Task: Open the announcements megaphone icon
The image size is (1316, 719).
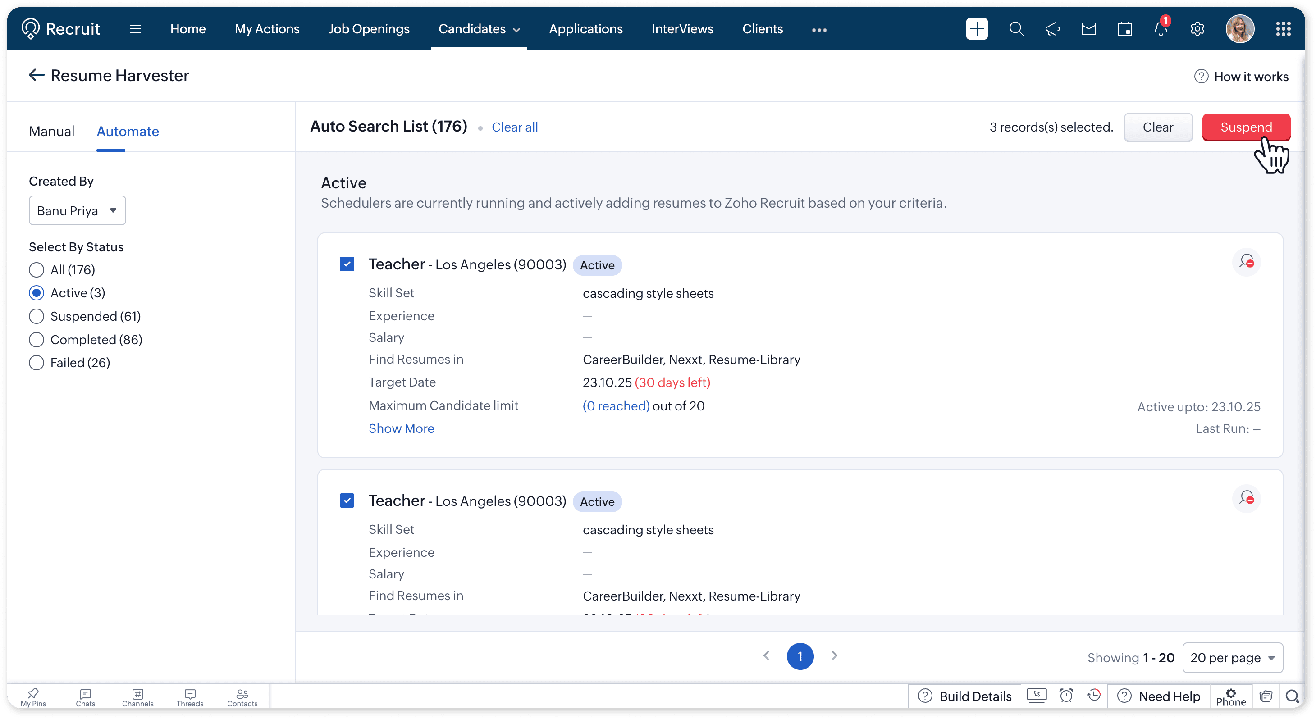Action: click(1052, 29)
